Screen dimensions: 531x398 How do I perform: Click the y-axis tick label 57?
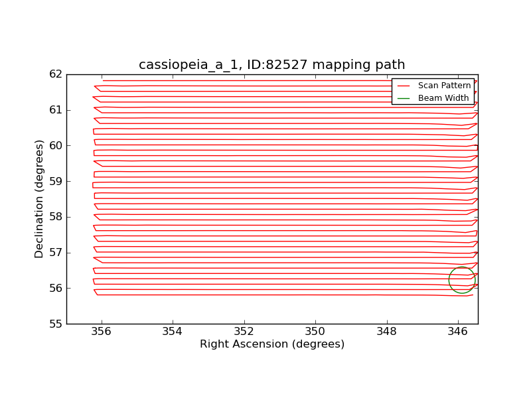tap(56, 253)
